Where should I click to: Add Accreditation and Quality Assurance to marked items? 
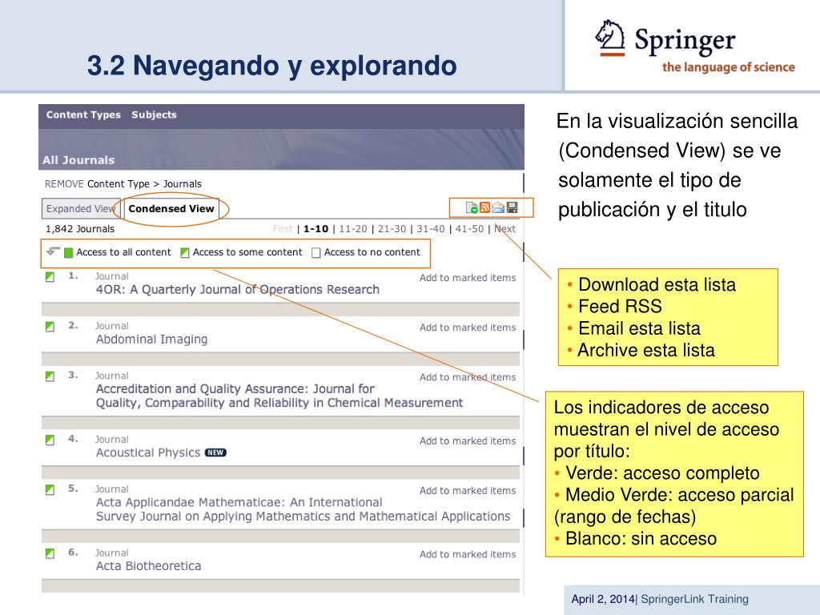pos(468,377)
